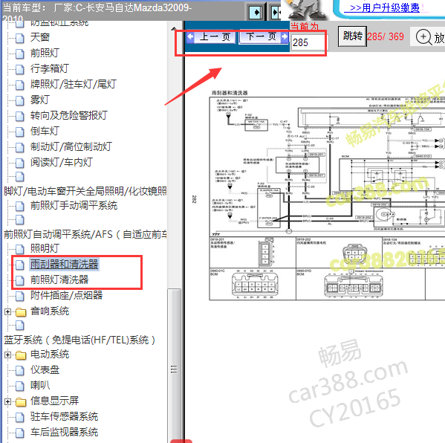The image size is (445, 443).
Task: Expand the 信息显示屏 folder
Action: 8,401
